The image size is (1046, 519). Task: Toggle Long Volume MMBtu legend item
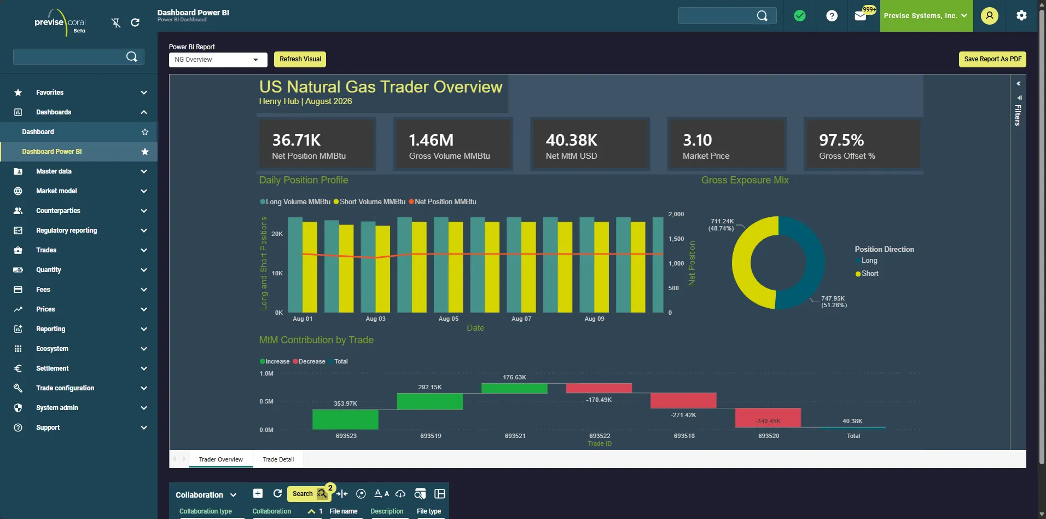295,201
